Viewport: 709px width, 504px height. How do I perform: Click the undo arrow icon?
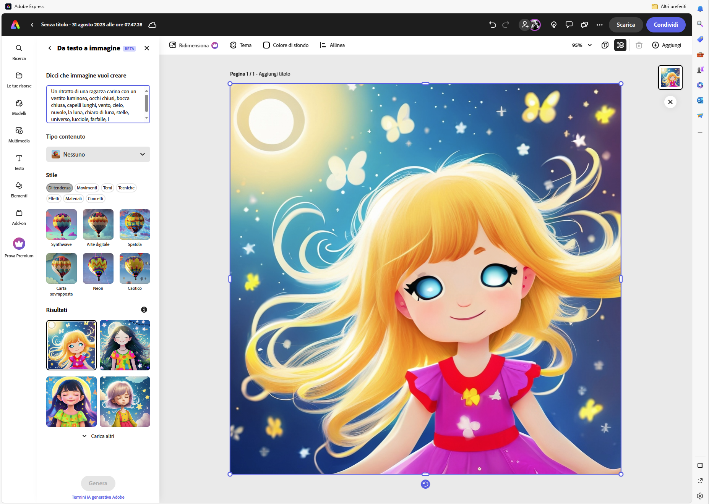click(492, 25)
